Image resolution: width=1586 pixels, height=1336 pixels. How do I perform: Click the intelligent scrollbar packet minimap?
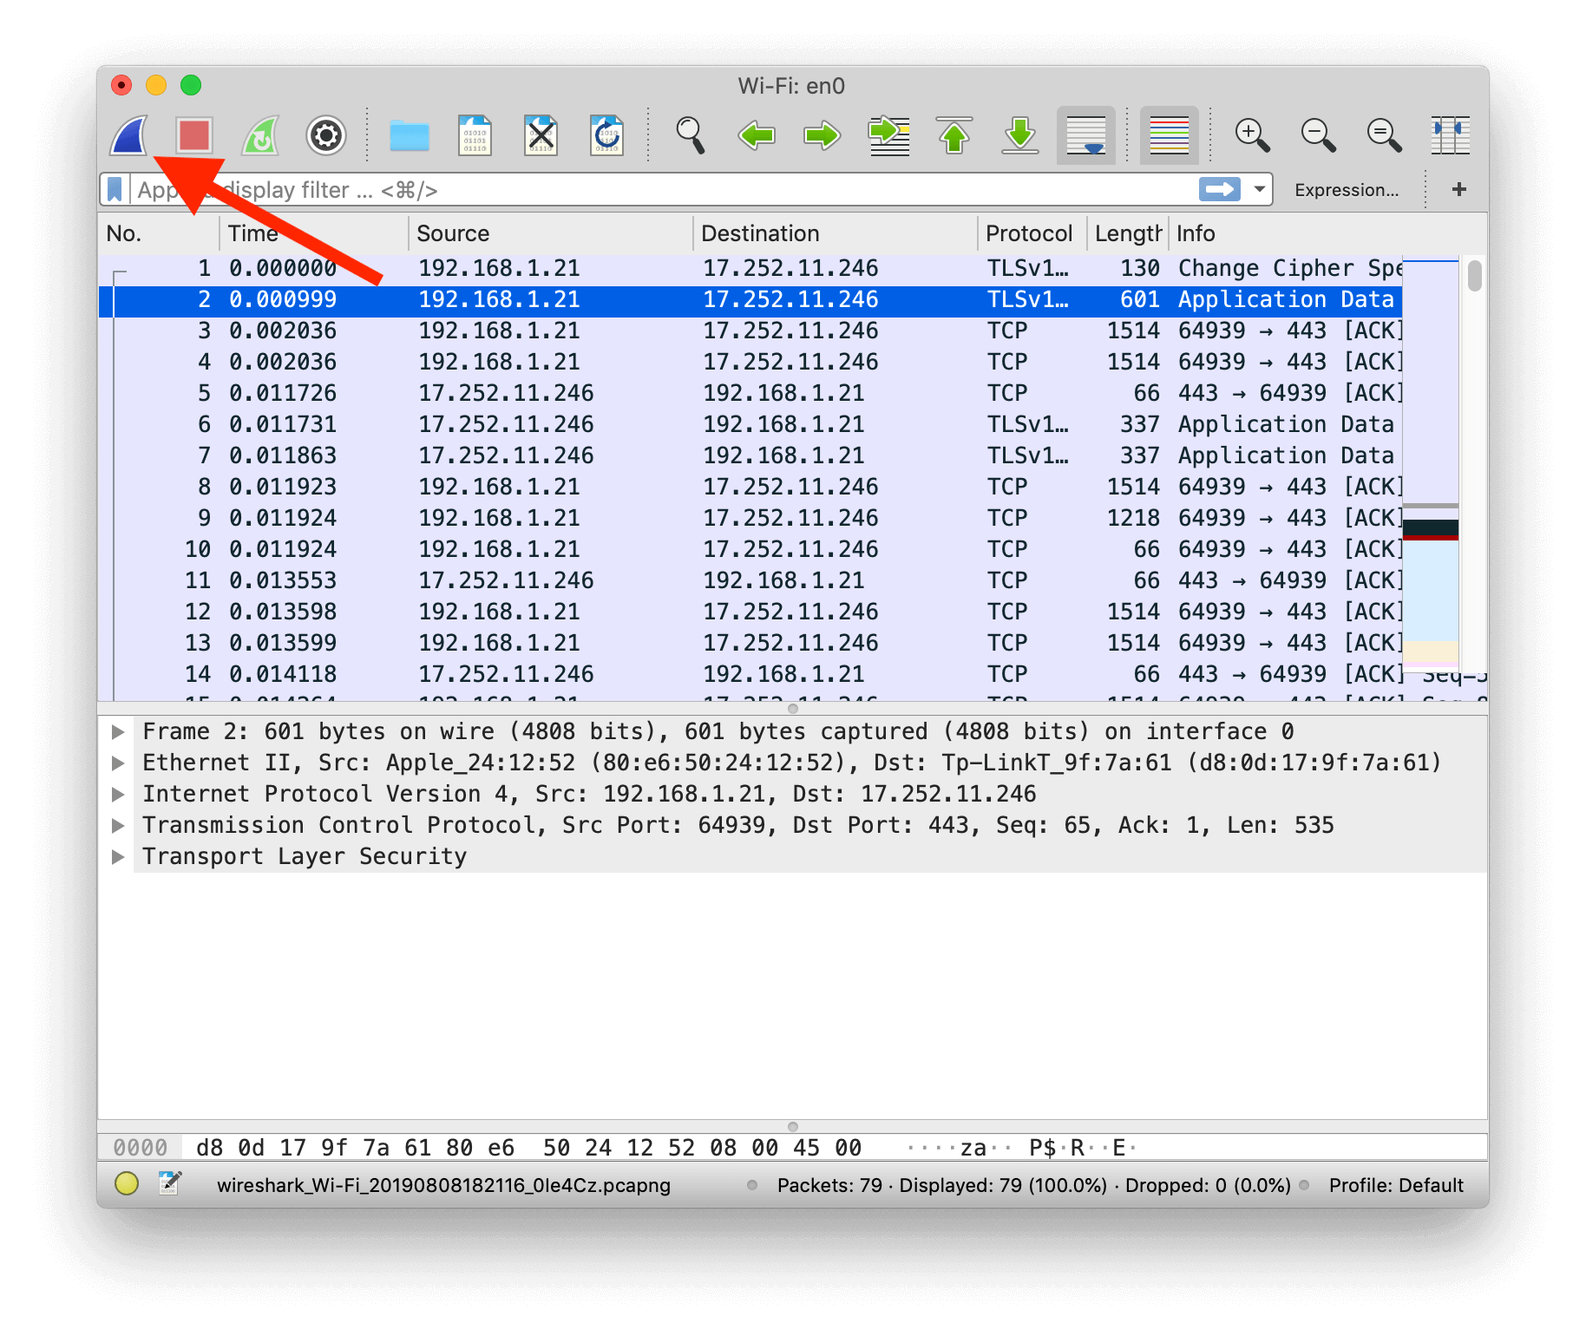click(1430, 464)
